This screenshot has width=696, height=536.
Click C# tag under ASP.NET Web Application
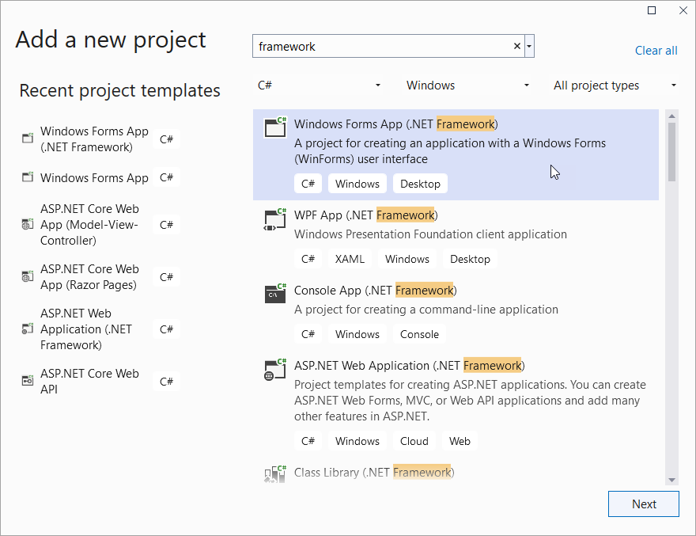(308, 441)
